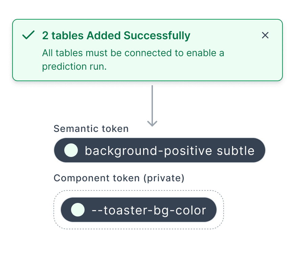Image resolution: width=295 pixels, height=253 pixels.
Task: Click the 'All tables must be connected' line
Action: click(x=133, y=53)
